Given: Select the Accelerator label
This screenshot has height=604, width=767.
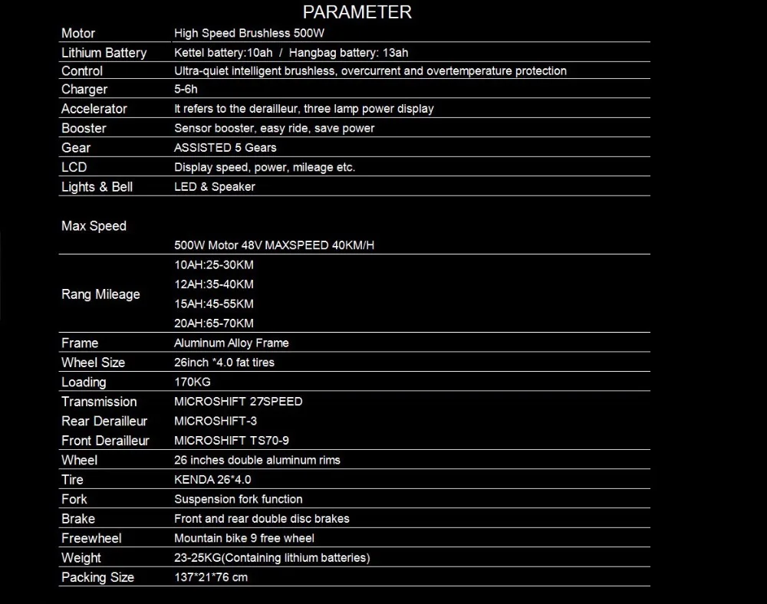Looking at the screenshot, I should 94,109.
